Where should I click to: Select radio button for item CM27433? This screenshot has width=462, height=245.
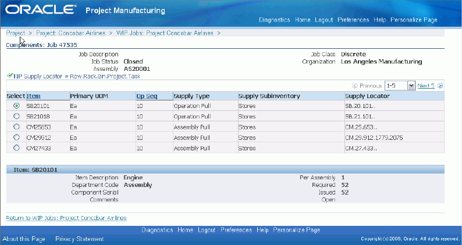click(16, 148)
